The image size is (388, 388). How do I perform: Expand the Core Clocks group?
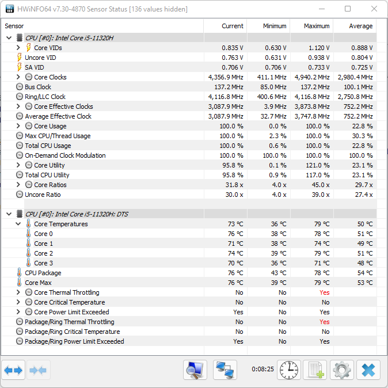click(x=18, y=77)
